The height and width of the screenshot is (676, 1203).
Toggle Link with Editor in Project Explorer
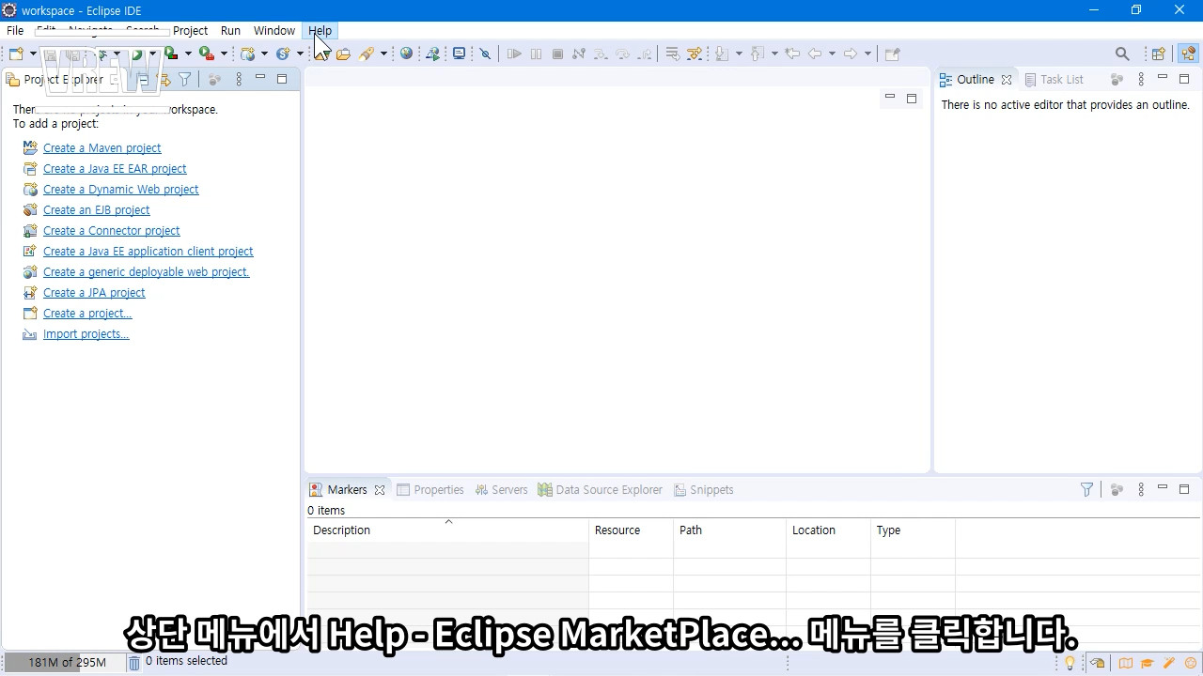(164, 80)
